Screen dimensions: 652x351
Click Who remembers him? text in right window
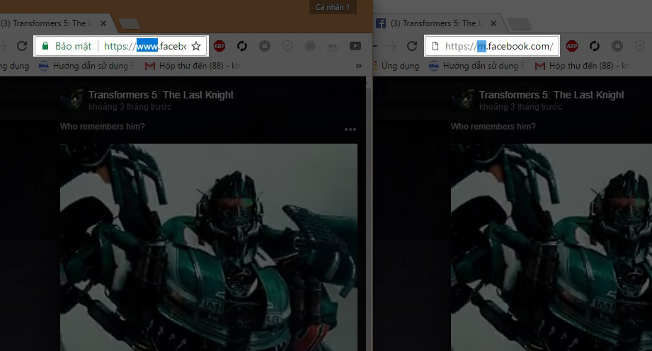[493, 127]
